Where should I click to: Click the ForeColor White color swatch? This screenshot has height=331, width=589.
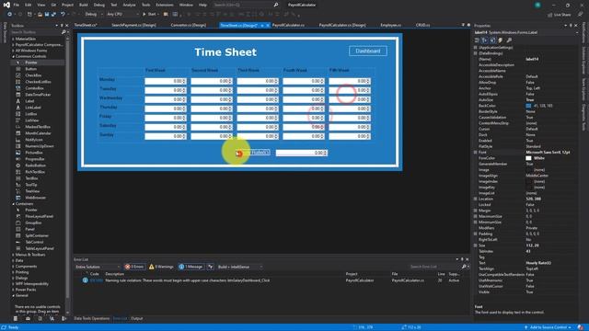[528, 158]
